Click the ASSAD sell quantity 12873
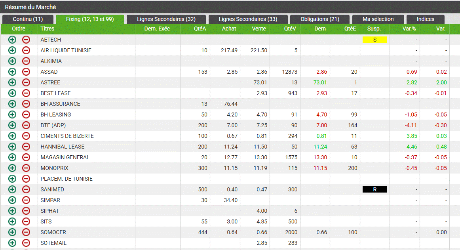The image size is (460, 250). point(289,72)
